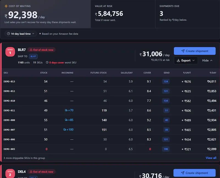This screenshot has width=220, height=178.
Task: Click the warning icon in BLR7 Out of stock badge
Action: click(x=31, y=50)
